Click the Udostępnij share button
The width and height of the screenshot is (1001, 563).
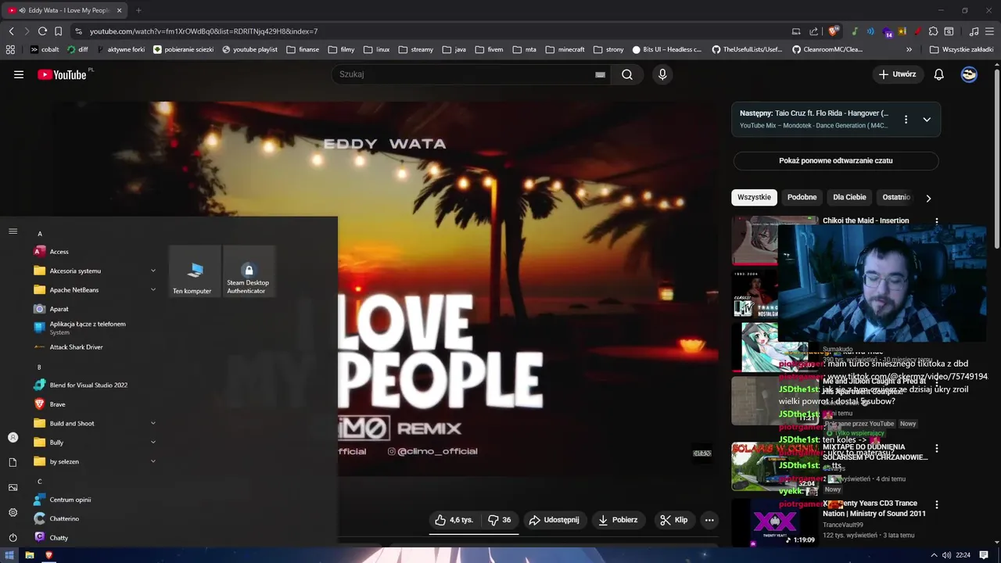point(554,520)
